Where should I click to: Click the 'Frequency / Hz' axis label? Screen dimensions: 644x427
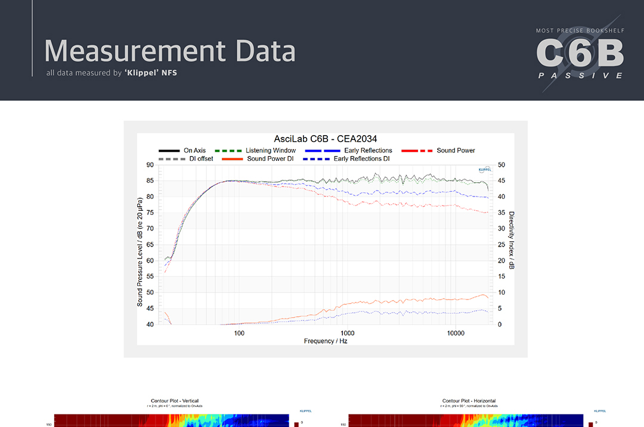click(x=326, y=341)
